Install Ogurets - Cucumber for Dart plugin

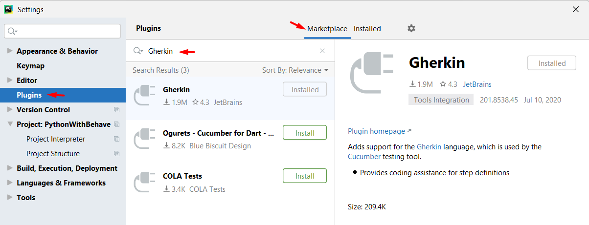[305, 133]
